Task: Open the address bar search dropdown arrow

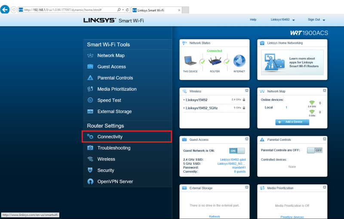Action: point(123,10)
